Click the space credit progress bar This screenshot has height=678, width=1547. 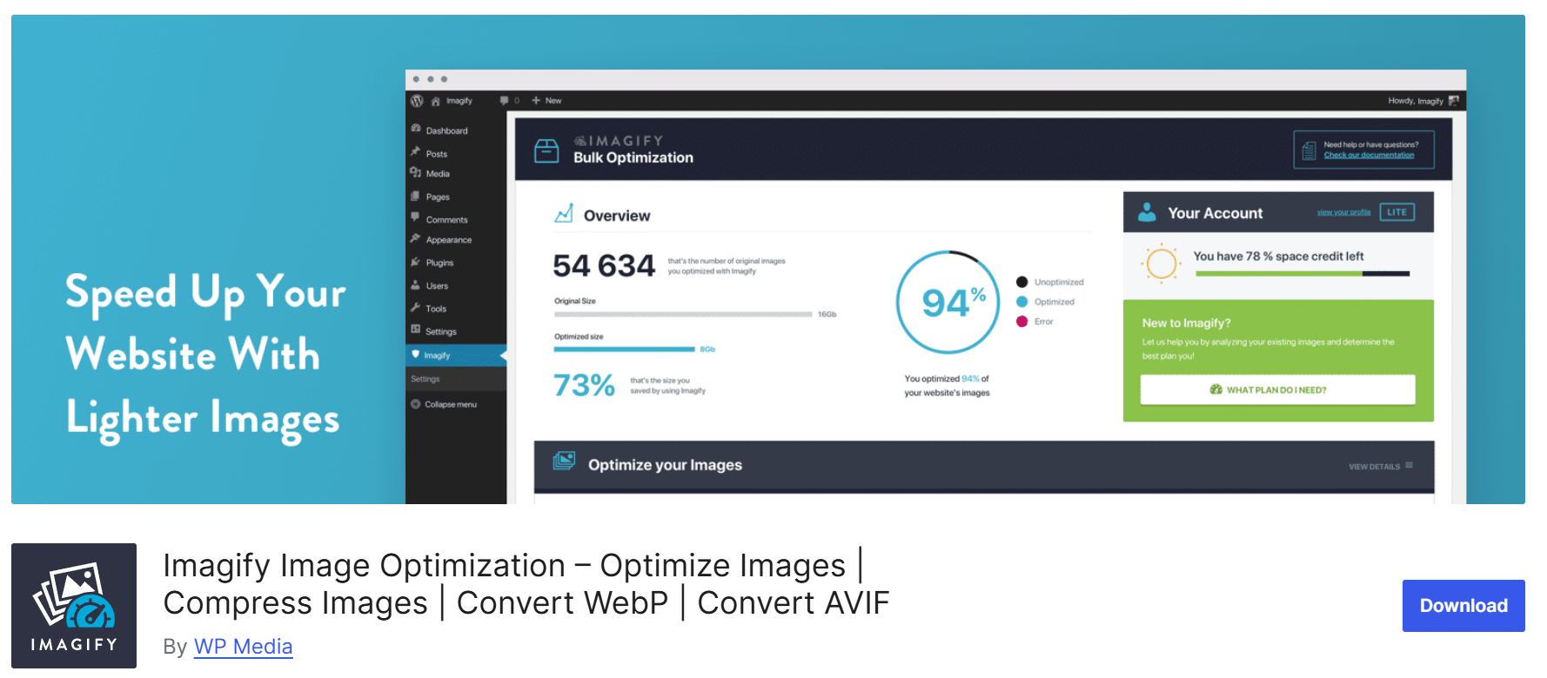point(1302,274)
